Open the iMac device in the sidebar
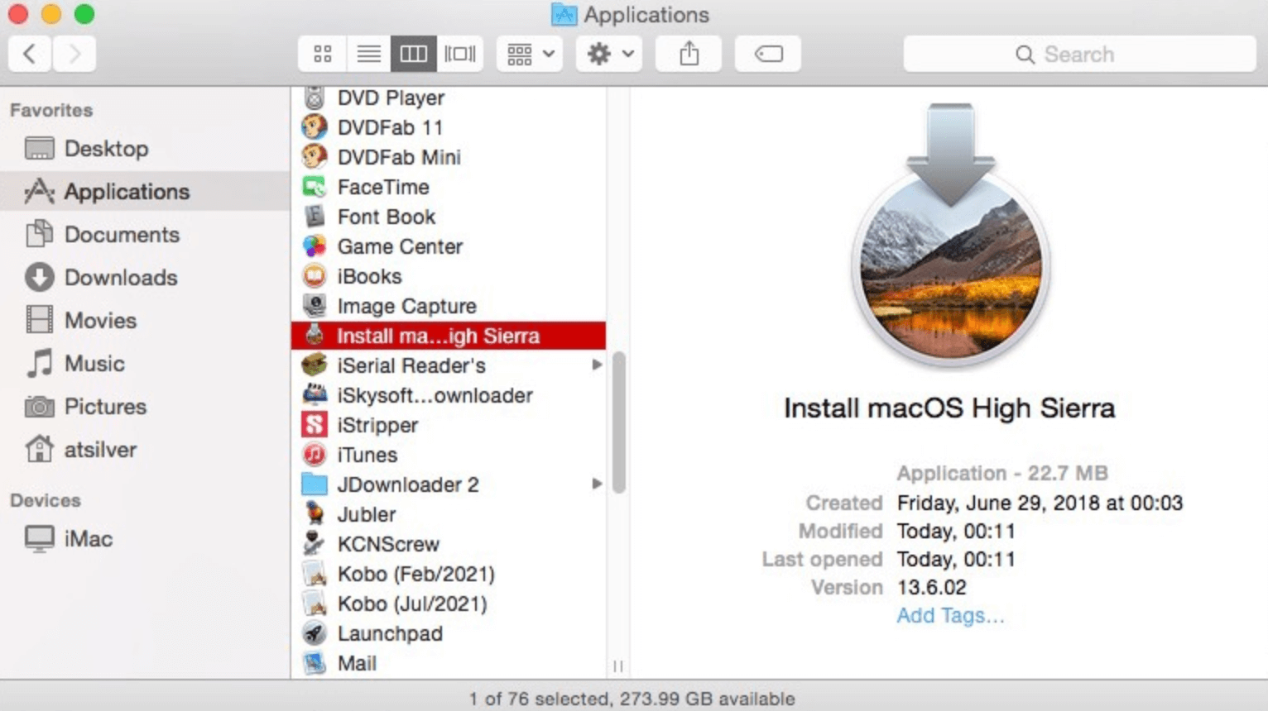Viewport: 1268px width, 711px height. (88, 538)
